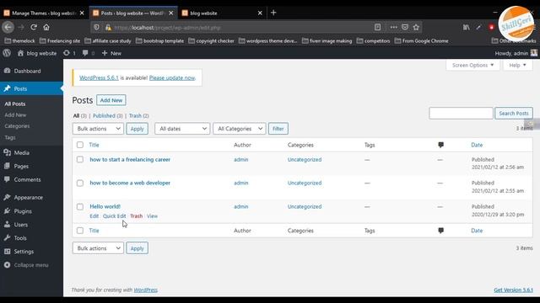
Task: Trash the Hello world! post
Action: click(x=137, y=216)
